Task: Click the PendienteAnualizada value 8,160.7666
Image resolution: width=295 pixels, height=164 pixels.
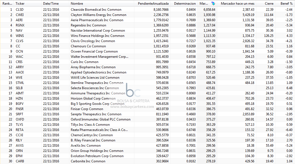Action: tap(161, 10)
